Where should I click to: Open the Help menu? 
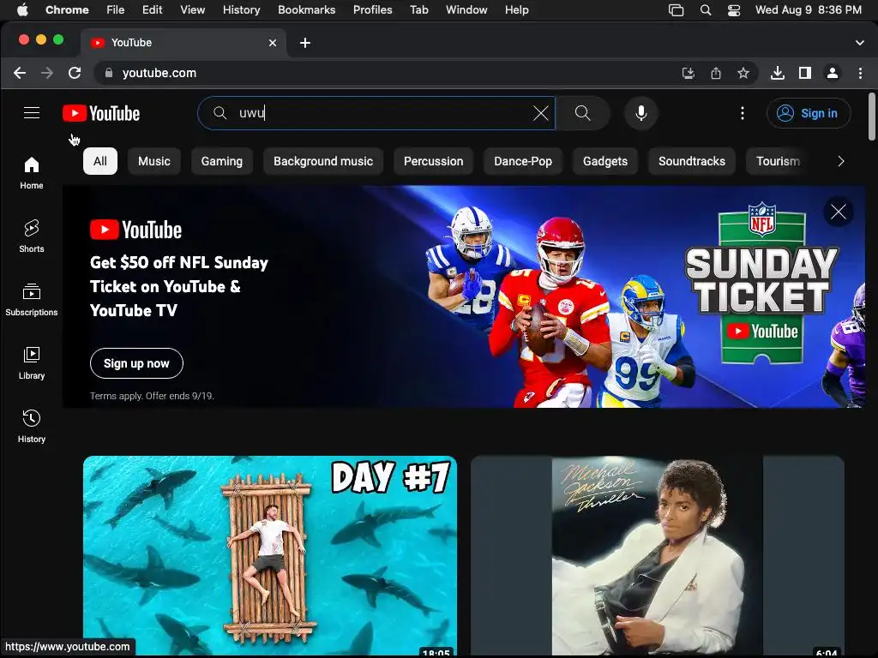coord(516,10)
